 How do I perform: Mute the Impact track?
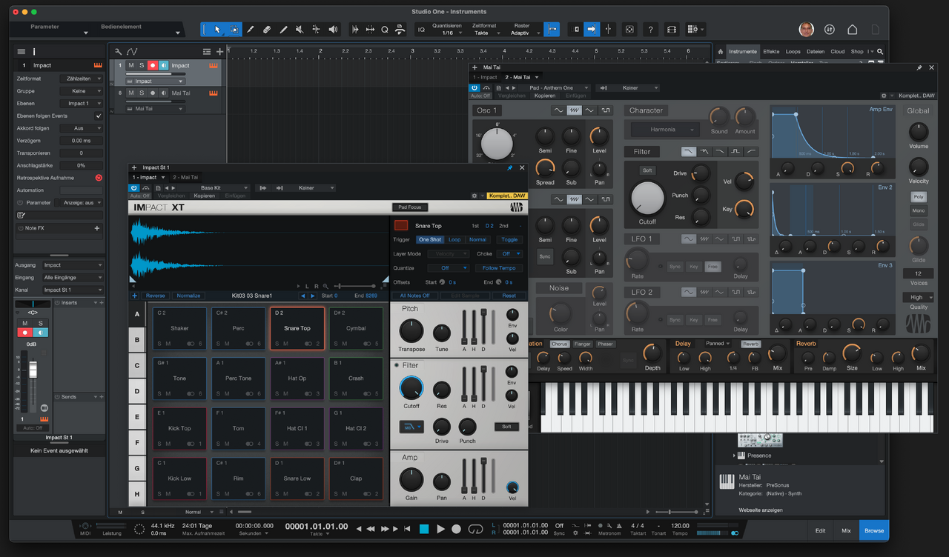pos(131,65)
